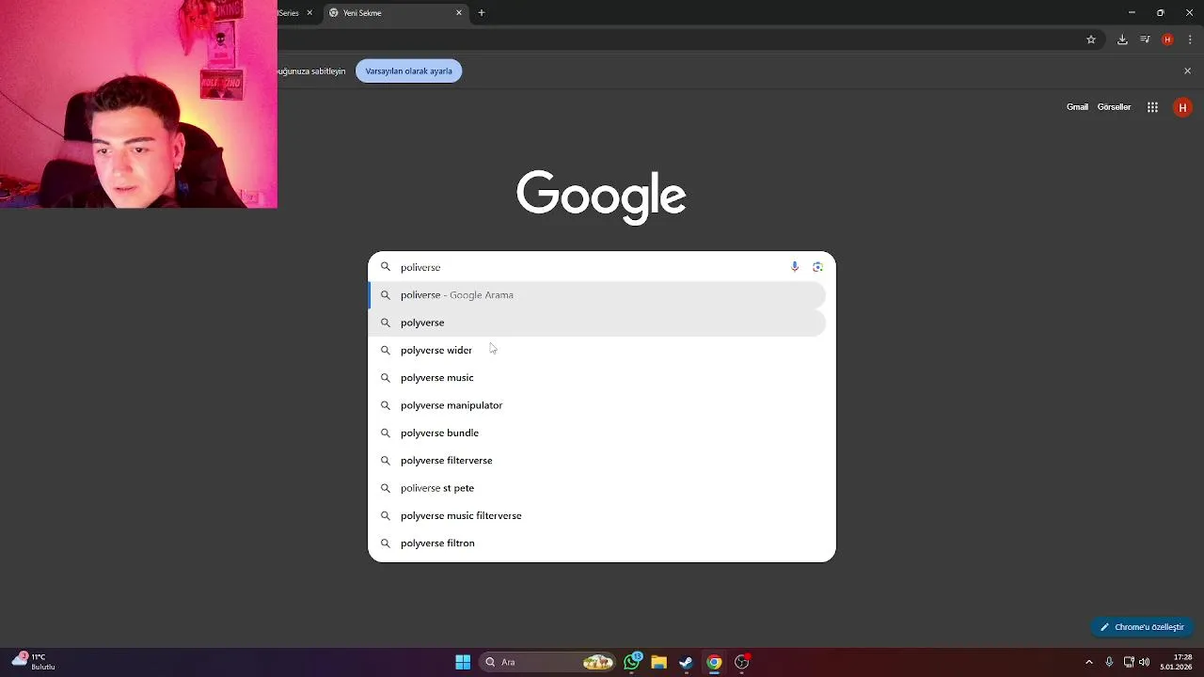Bookmark this tab with the star icon
This screenshot has width=1204, height=677.
click(x=1091, y=39)
